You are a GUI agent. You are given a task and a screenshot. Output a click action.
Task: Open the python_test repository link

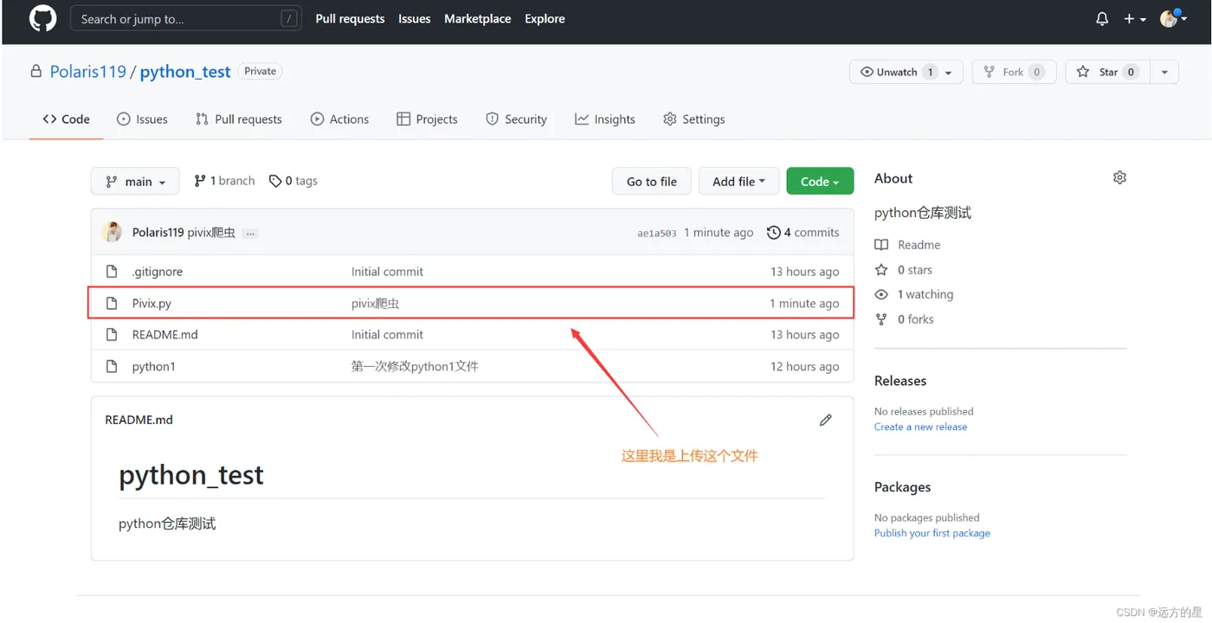click(x=185, y=72)
